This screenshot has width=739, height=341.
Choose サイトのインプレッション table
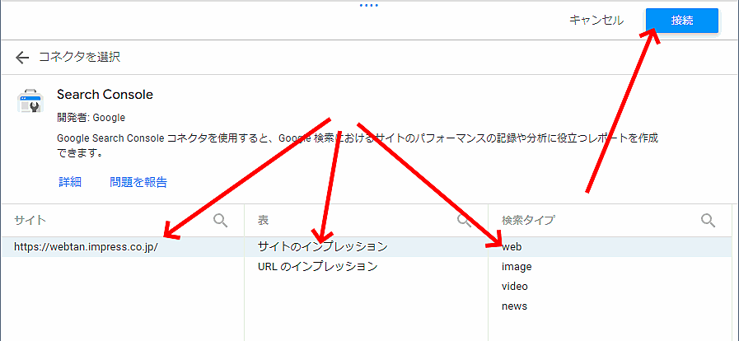click(x=322, y=246)
